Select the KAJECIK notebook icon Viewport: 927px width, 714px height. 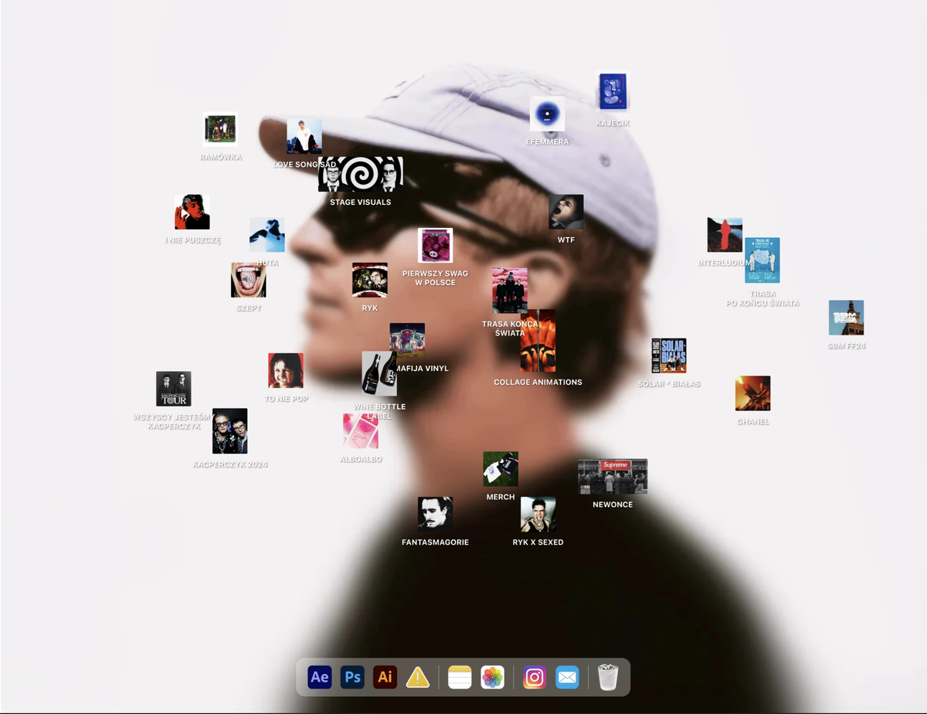(613, 92)
